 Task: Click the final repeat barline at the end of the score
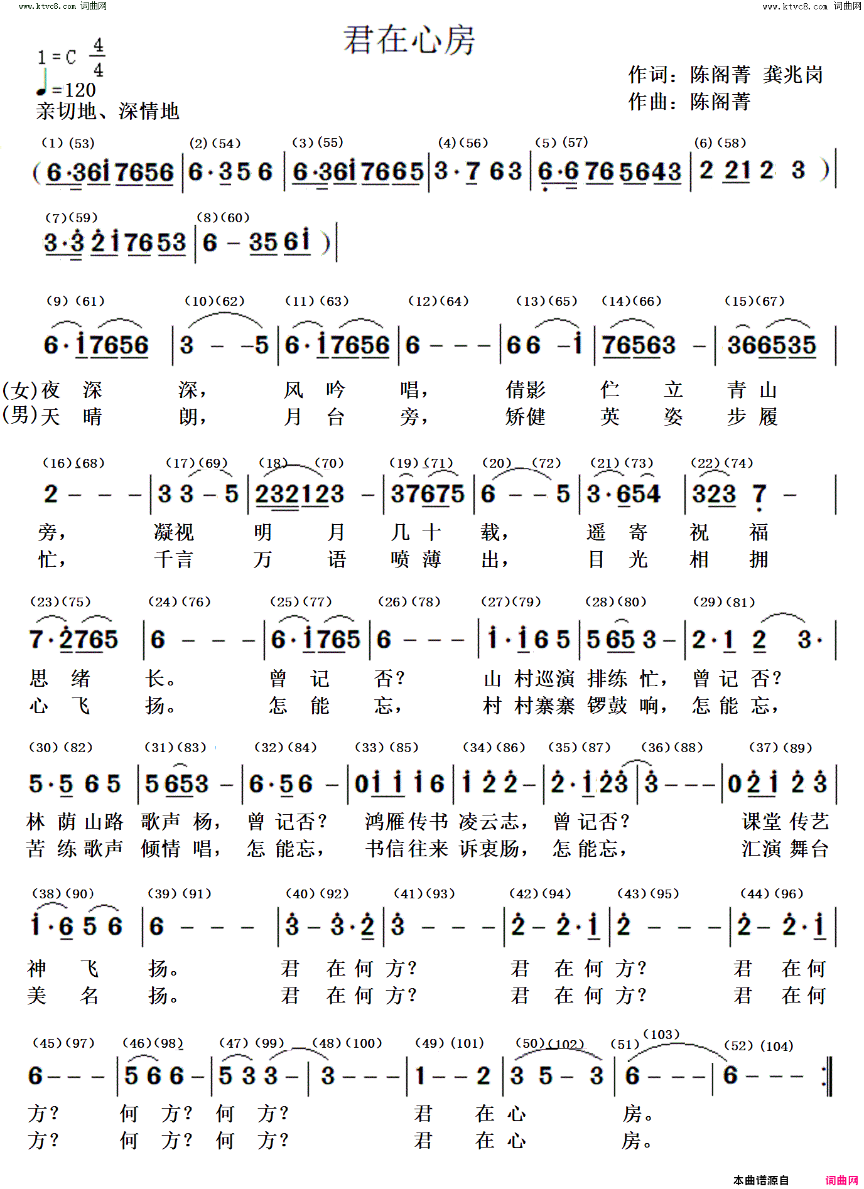coord(827,1077)
